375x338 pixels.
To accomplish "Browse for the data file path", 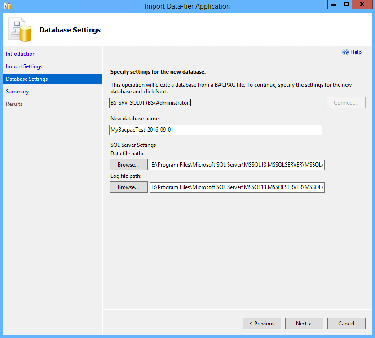I will tap(128, 165).
